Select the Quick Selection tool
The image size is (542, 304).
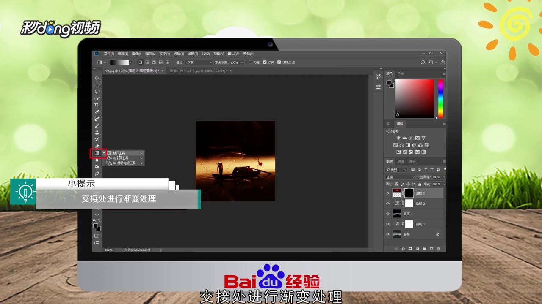point(97,98)
